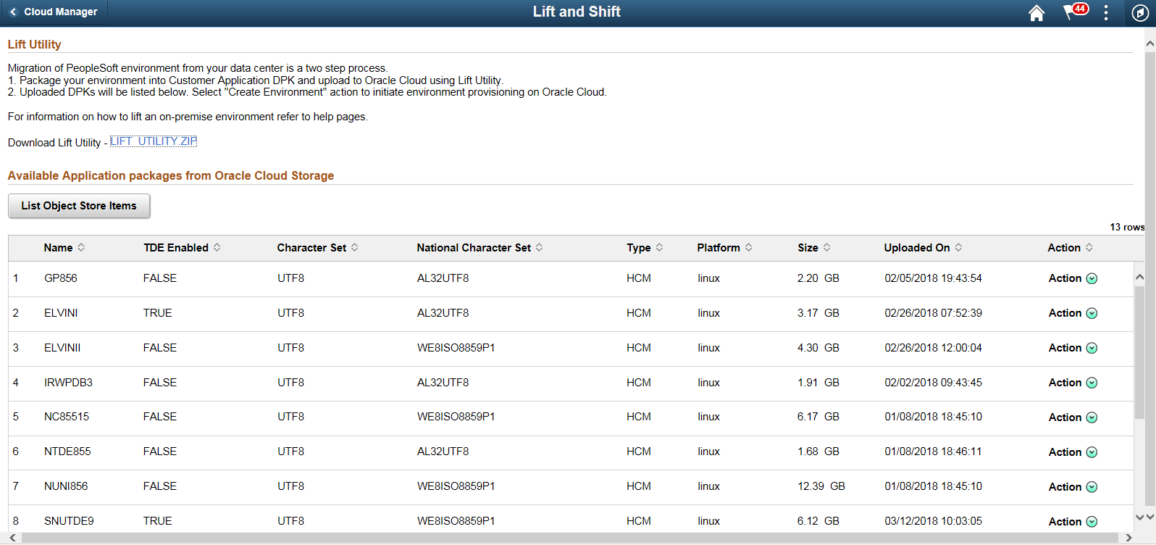
Task: Sort by the Uploaded On column
Action: (923, 248)
